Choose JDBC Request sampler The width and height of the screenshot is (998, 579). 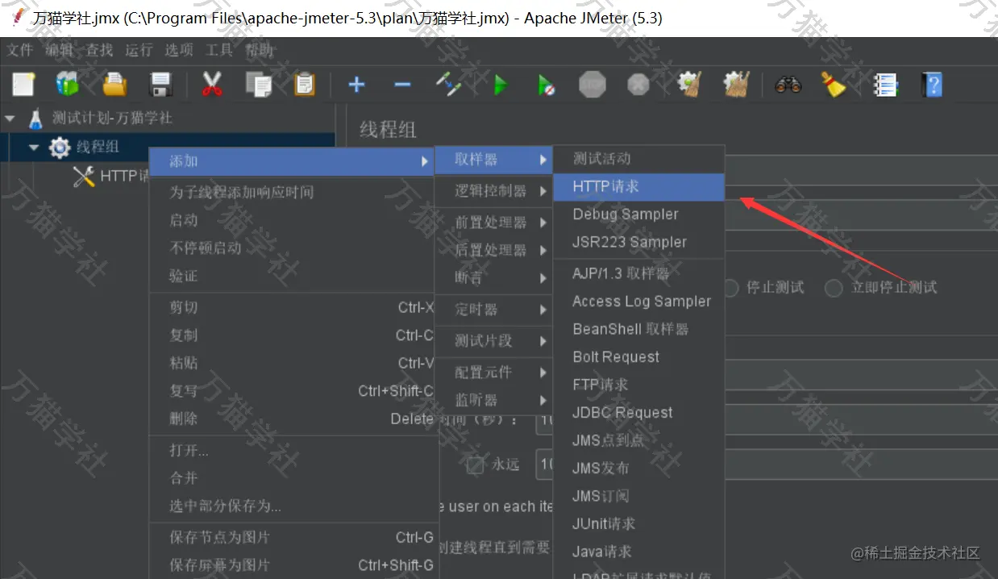[639, 413]
